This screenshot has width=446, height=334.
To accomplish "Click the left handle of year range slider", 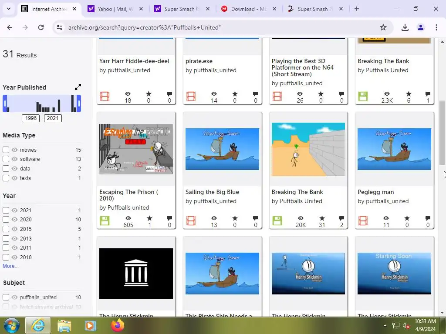I will click(x=4, y=104).
